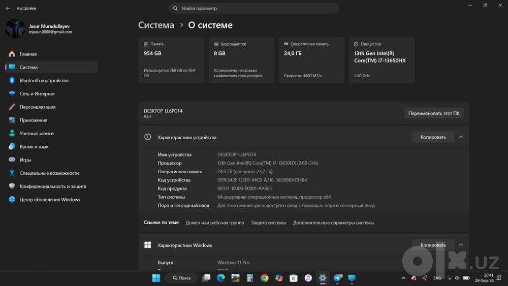Open the Видеоадаптер 8 GB card

tap(241, 60)
